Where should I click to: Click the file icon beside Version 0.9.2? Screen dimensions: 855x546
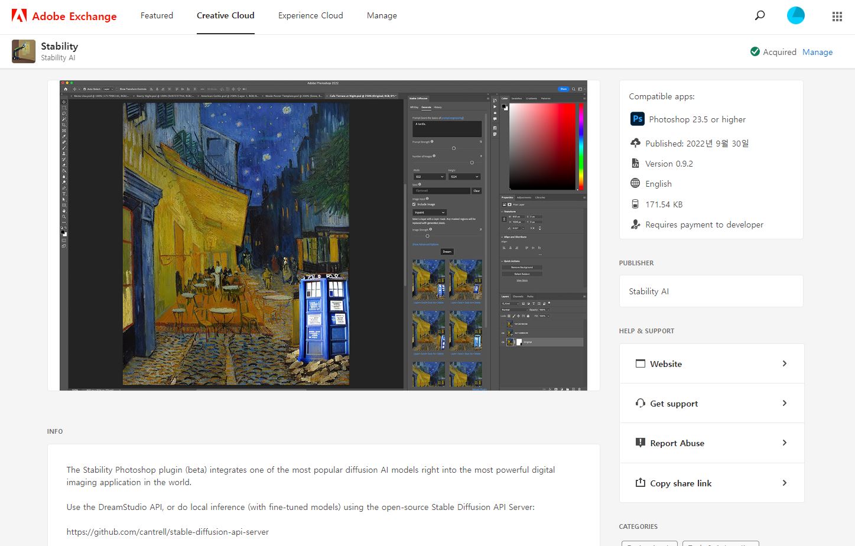pos(635,164)
